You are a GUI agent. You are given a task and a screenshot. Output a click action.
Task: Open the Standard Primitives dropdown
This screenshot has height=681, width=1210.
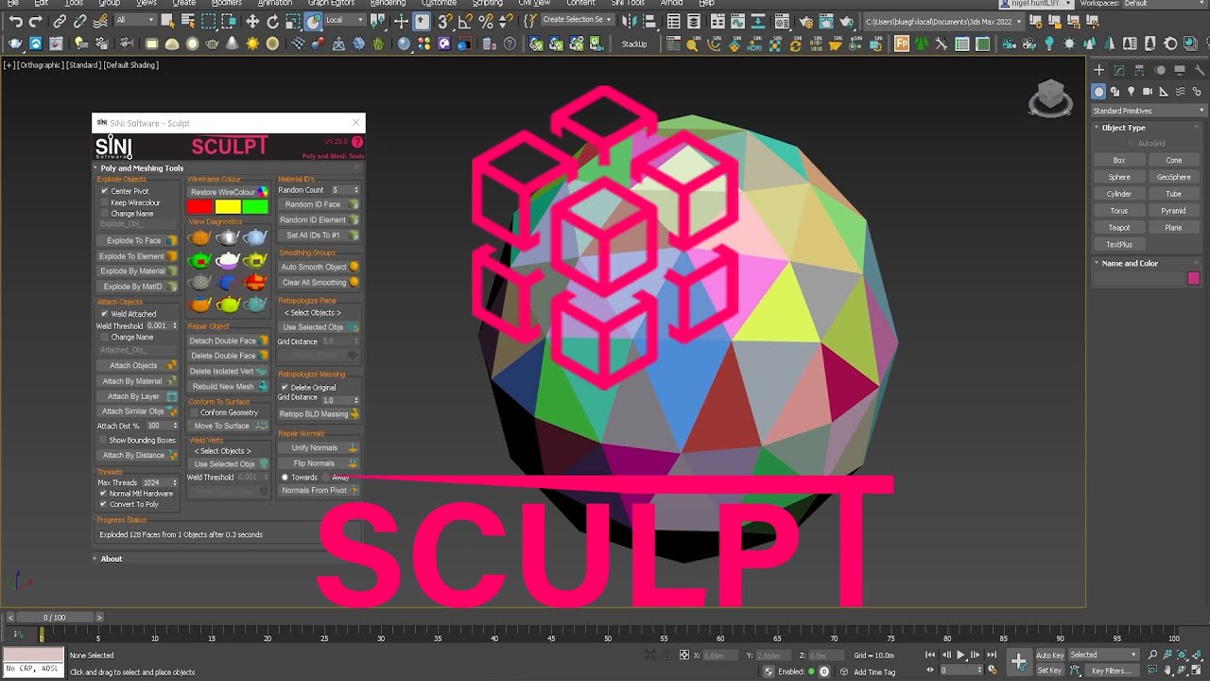pyautogui.click(x=1149, y=111)
